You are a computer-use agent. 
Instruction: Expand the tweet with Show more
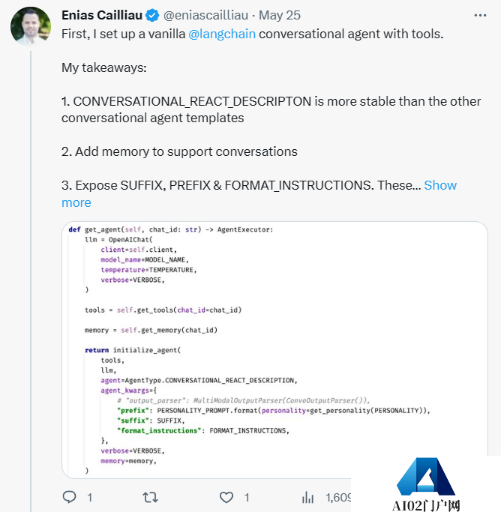click(x=439, y=186)
